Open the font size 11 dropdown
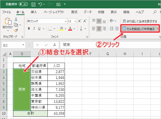 coord(75,21)
